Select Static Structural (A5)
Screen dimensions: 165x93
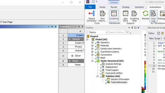coord(112,61)
